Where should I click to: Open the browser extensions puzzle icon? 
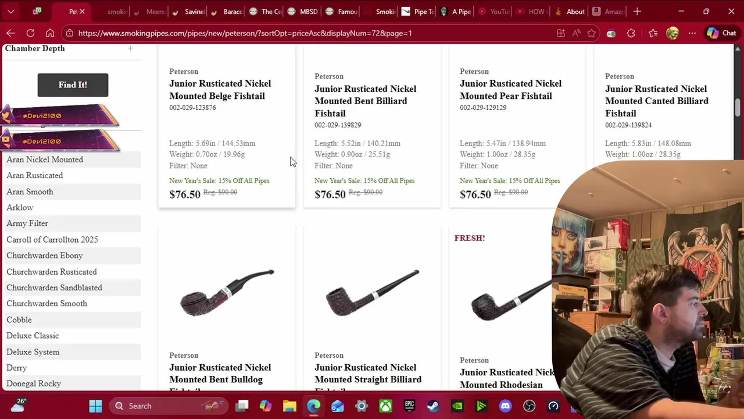pos(631,33)
